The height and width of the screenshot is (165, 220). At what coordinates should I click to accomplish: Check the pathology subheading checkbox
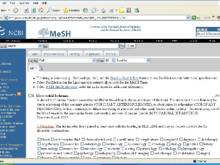pos(160,148)
